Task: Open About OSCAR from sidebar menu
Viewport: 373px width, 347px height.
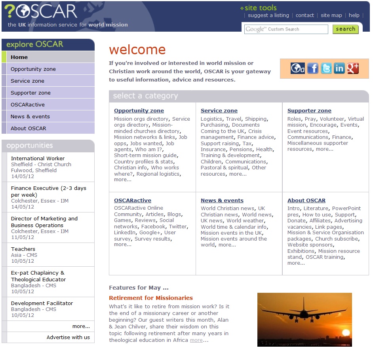Action: [x=29, y=129]
